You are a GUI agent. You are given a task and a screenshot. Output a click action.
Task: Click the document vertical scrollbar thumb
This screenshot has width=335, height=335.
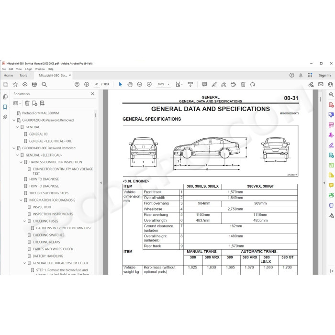[x=320, y=100]
